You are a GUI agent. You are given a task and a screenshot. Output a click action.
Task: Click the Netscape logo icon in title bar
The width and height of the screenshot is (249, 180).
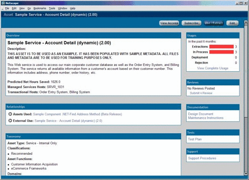click(3, 3)
